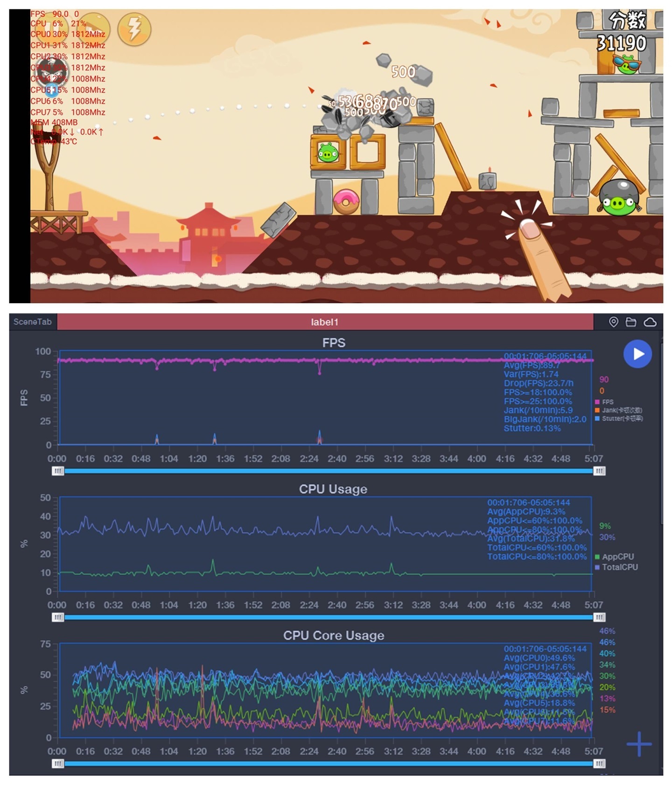Click the Avg(TotalCPU):31.8% statistic
672x785 pixels.
coord(531,538)
